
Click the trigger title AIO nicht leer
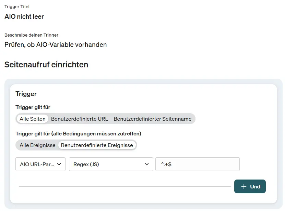point(24,16)
